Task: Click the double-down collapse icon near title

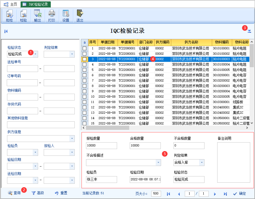Action: [249, 31]
